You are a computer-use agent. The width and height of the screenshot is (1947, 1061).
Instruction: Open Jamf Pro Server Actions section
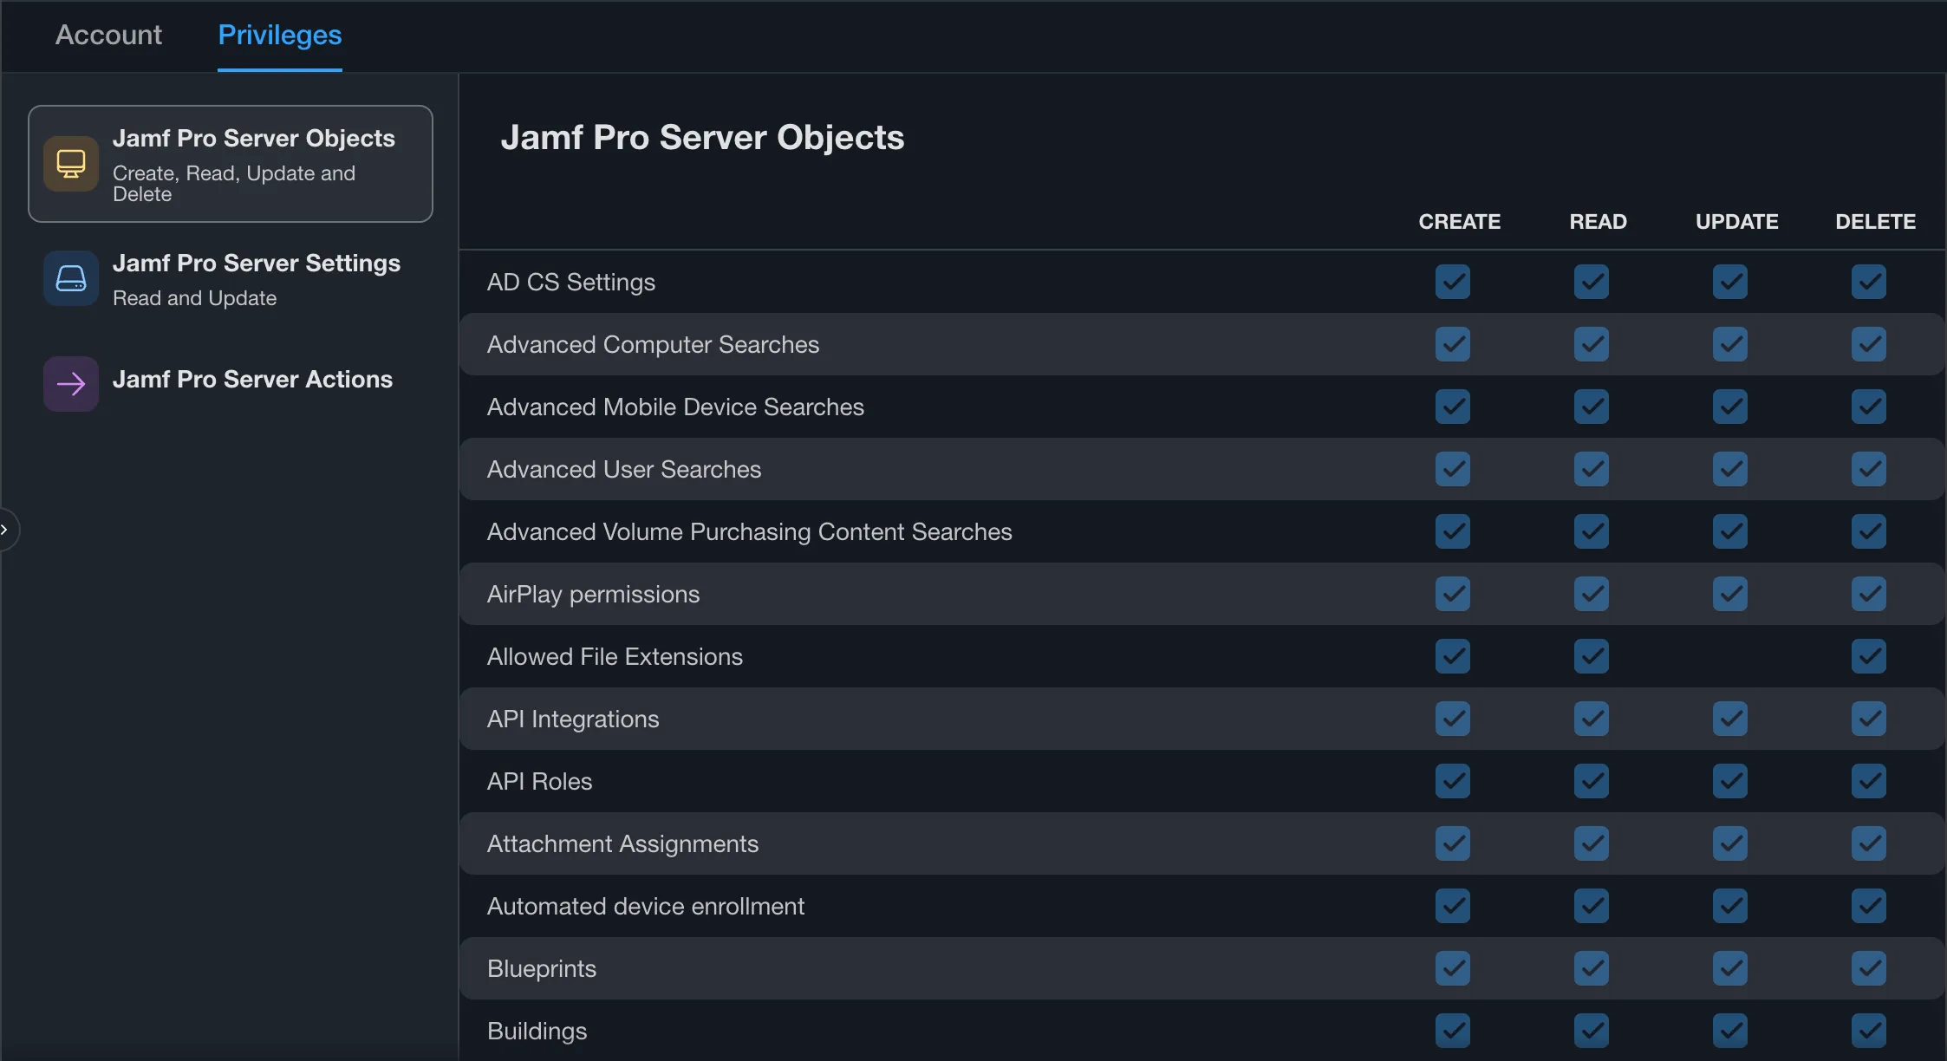click(231, 383)
